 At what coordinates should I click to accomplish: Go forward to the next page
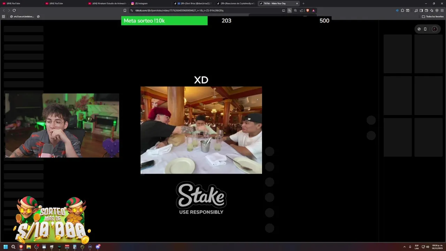click(x=9, y=10)
